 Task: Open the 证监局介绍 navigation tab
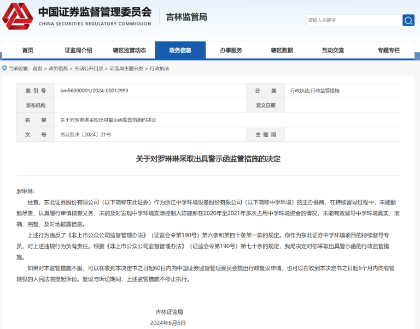(x=79, y=50)
